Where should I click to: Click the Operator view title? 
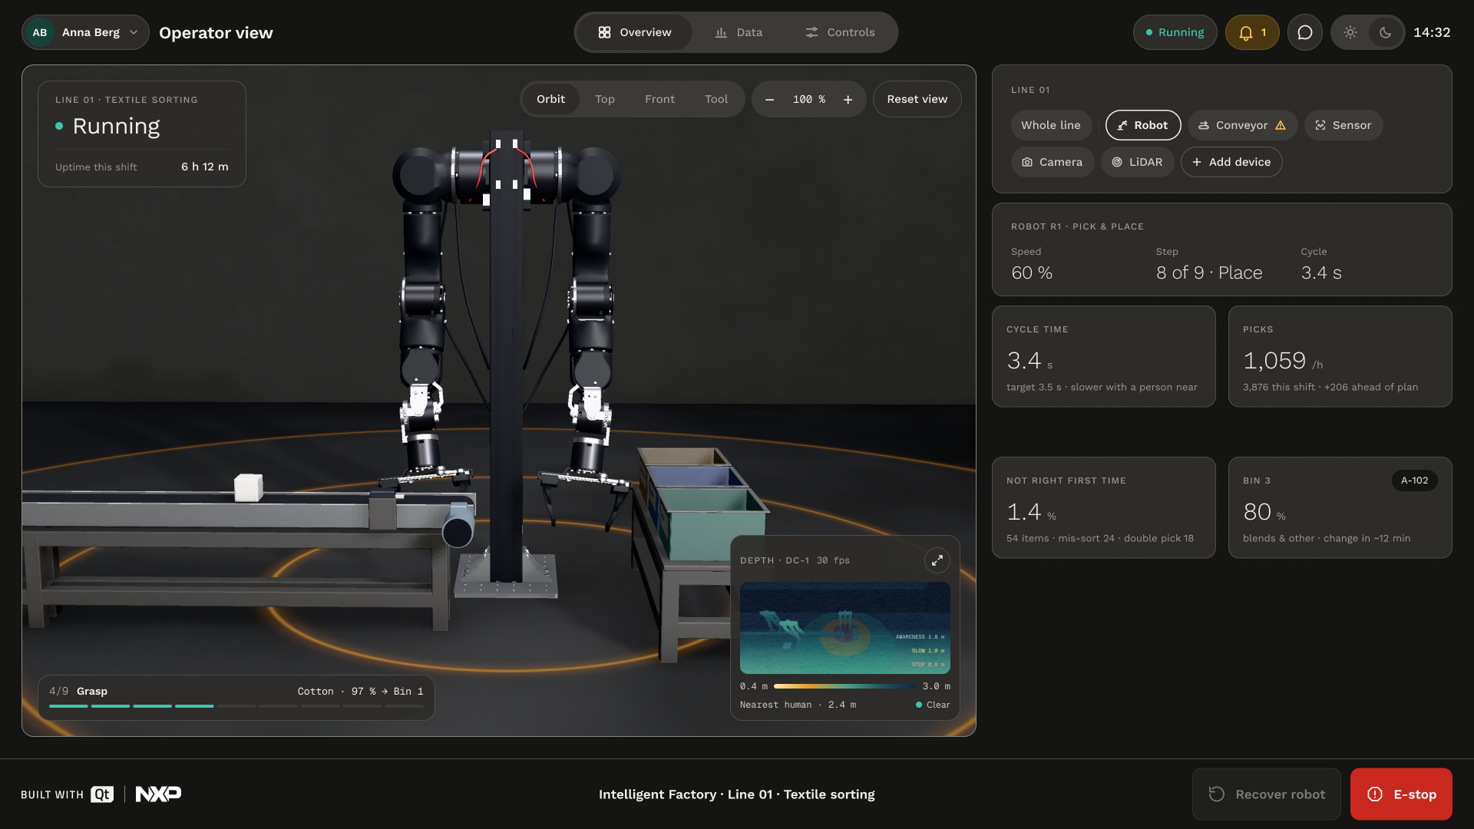(216, 33)
